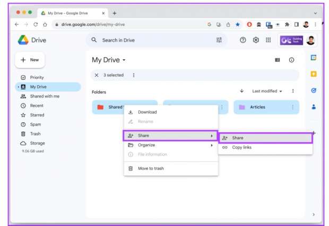The height and width of the screenshot is (226, 329).
Task: Click the Help question mark icon
Action: point(243,40)
